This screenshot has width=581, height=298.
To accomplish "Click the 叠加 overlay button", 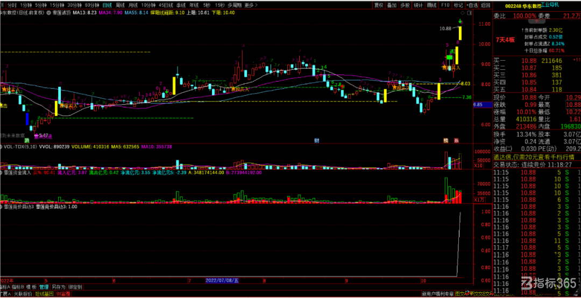I will (x=392, y=5).
